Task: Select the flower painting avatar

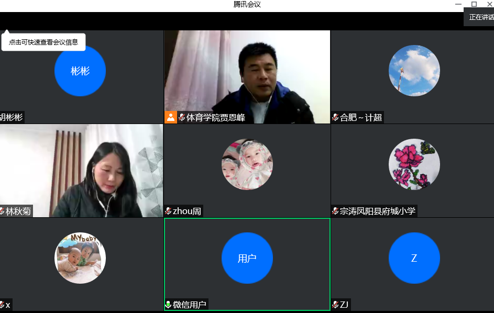Action: pos(414,164)
